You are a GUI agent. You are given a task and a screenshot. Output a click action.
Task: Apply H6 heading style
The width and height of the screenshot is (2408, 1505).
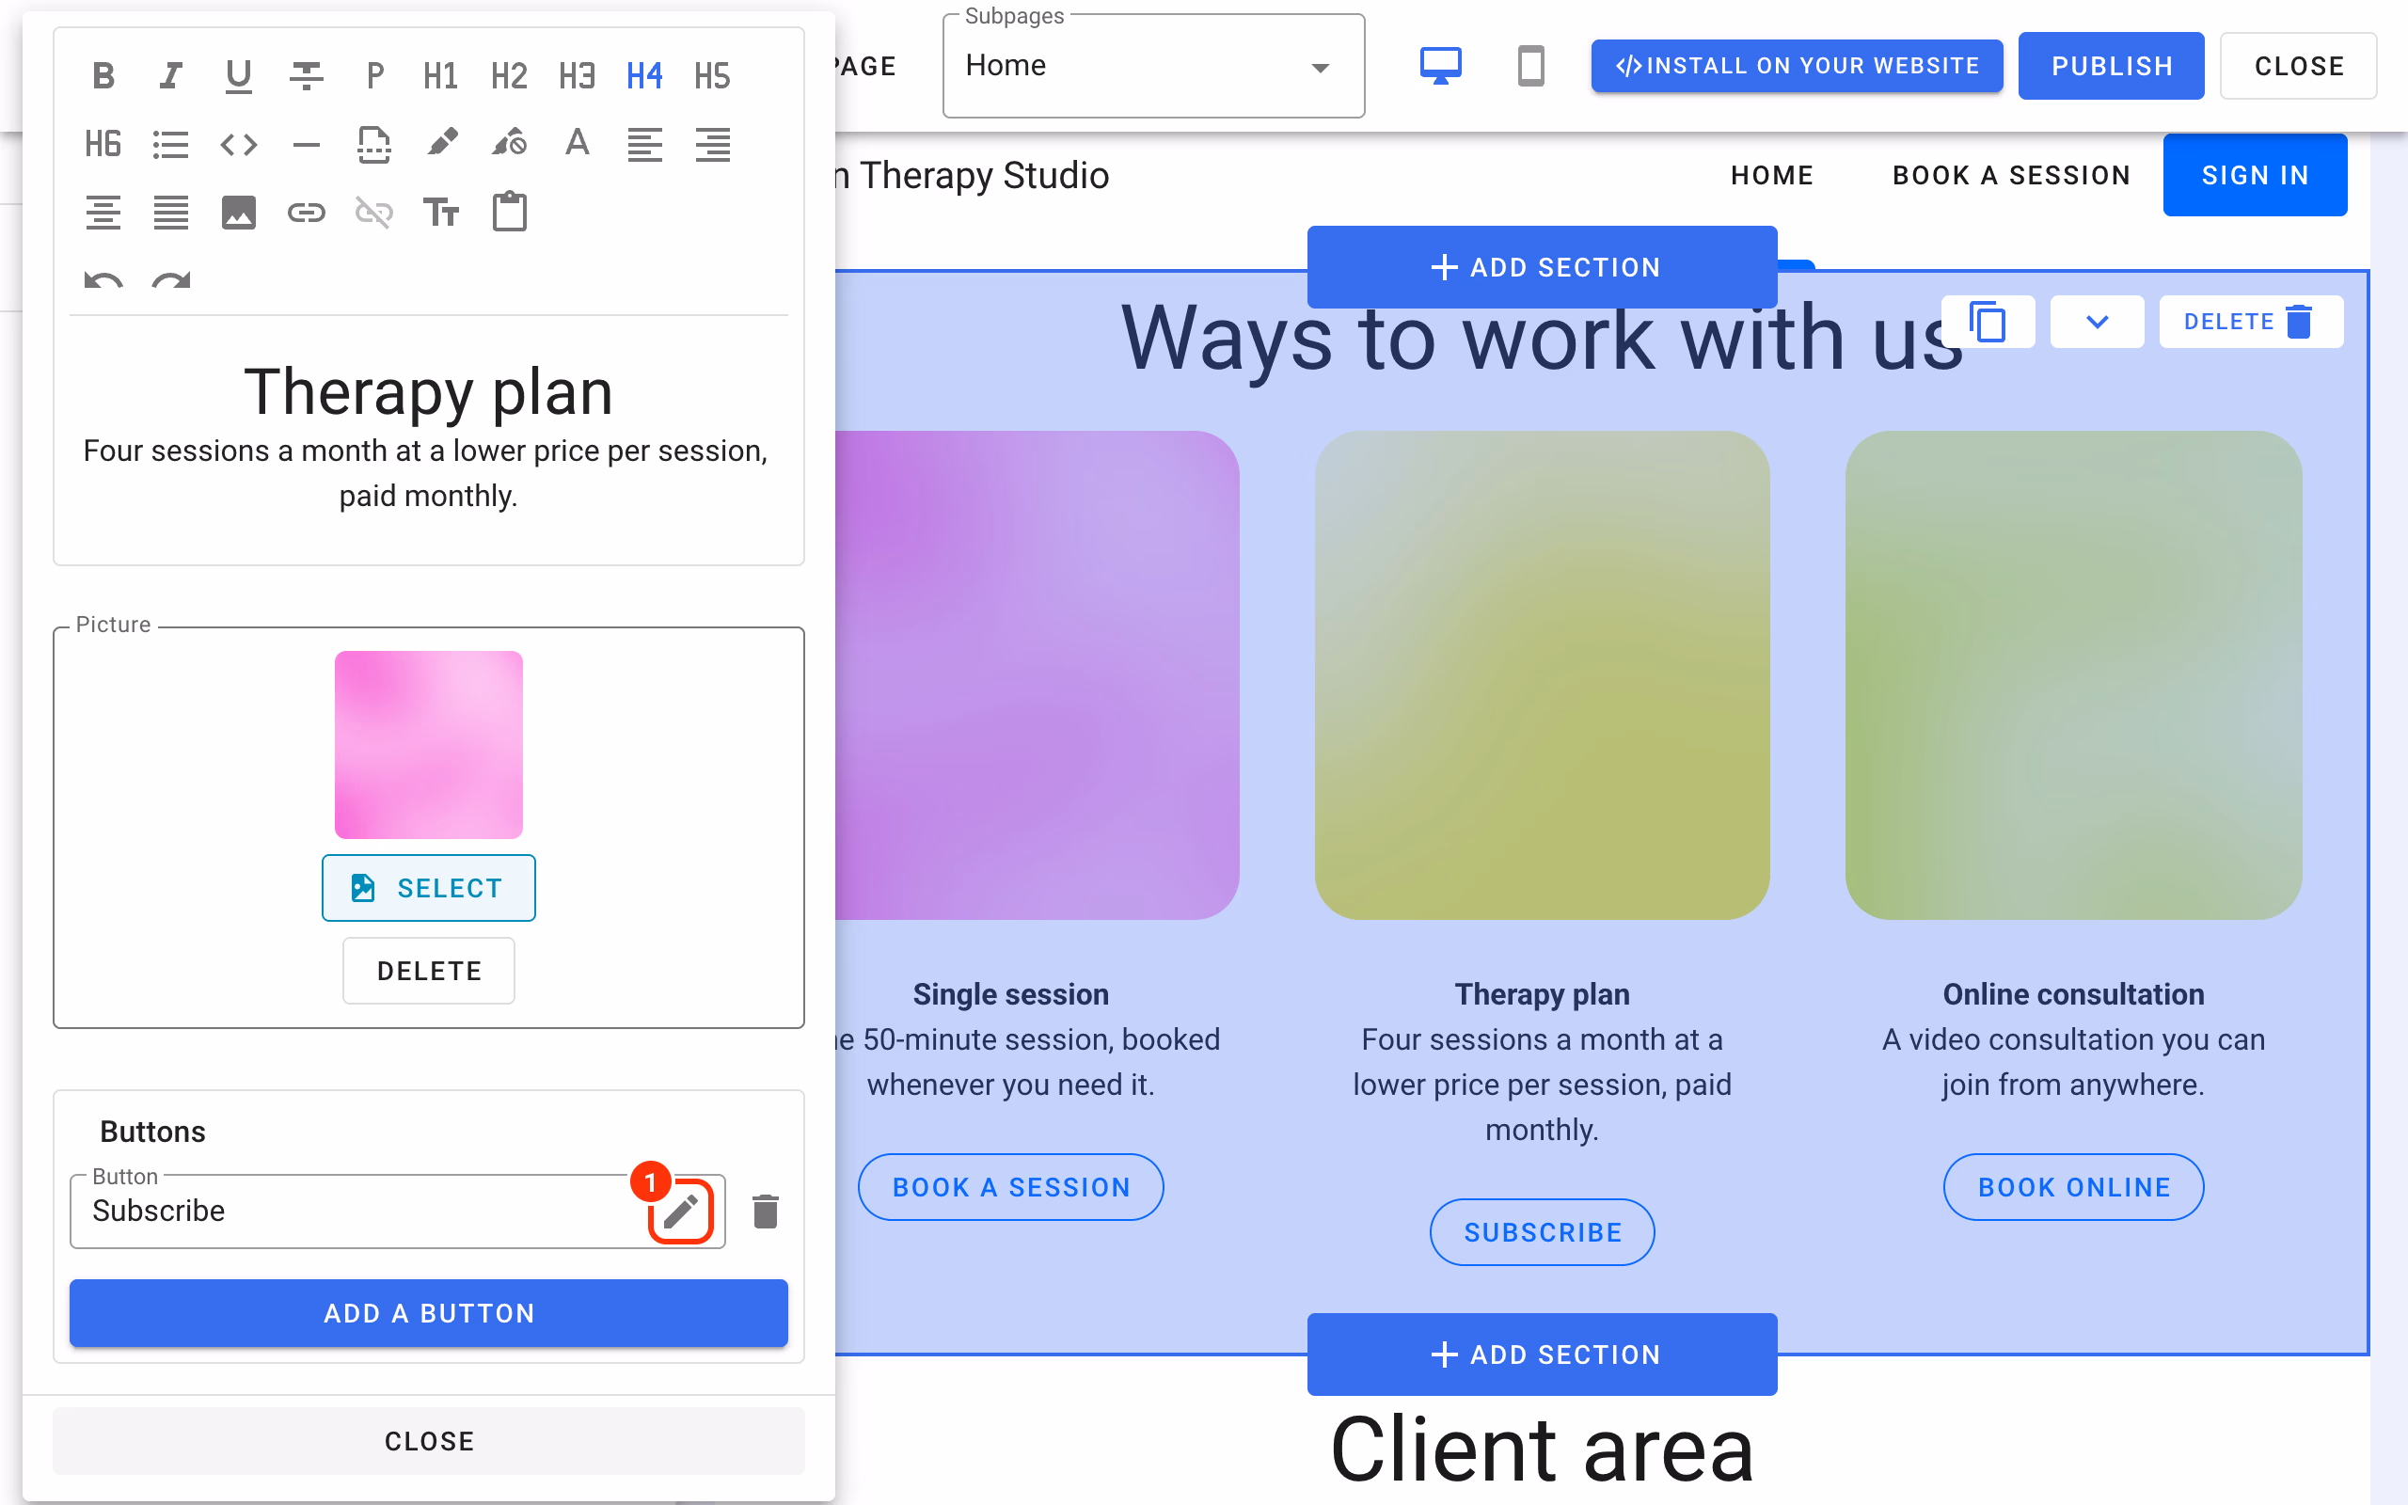[103, 144]
